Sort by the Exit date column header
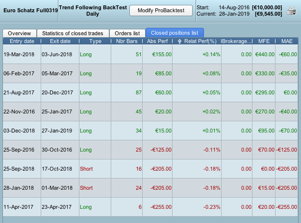The image size is (301, 223). [x=60, y=42]
